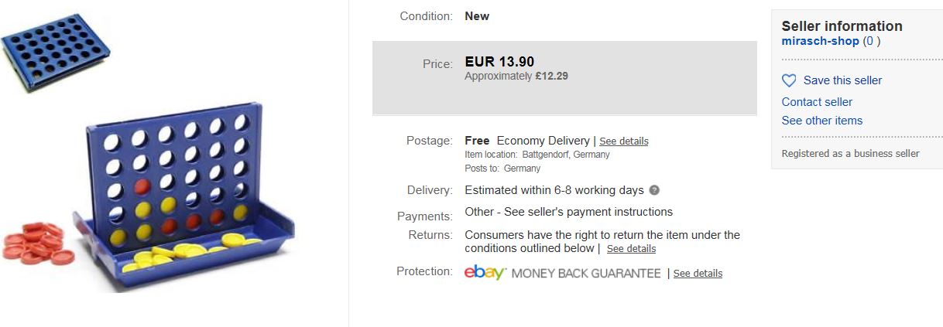The width and height of the screenshot is (943, 327).
Task: Click the delivery estimate help question mark icon
Action: point(654,190)
